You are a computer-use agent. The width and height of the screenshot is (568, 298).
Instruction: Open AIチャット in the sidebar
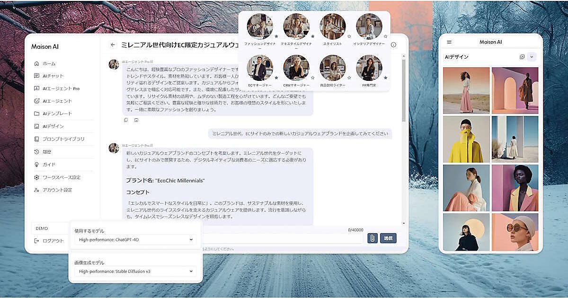(53, 76)
